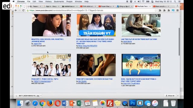Open the Bookmarks menu
The width and height of the screenshot is (193, 108).
tap(59, 1)
